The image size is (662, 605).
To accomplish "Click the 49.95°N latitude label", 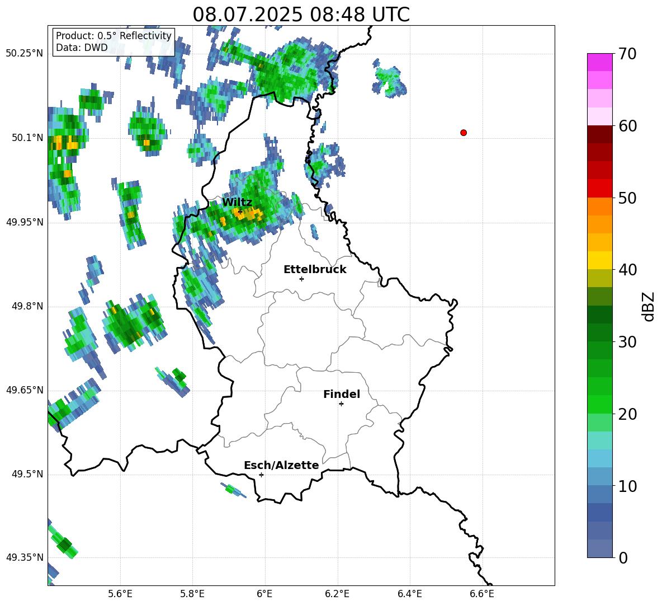I will click(x=25, y=222).
